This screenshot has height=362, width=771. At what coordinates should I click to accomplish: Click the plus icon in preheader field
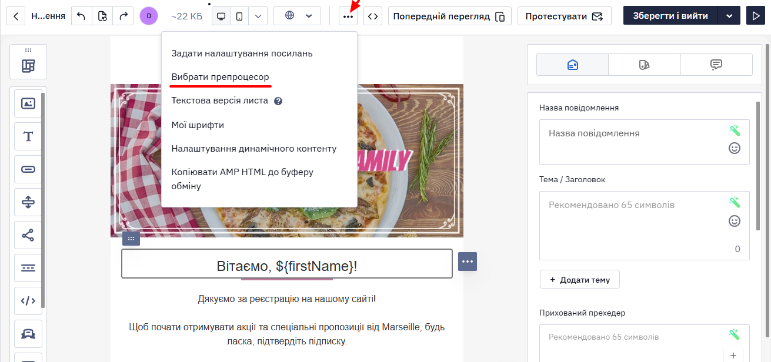pos(733,355)
